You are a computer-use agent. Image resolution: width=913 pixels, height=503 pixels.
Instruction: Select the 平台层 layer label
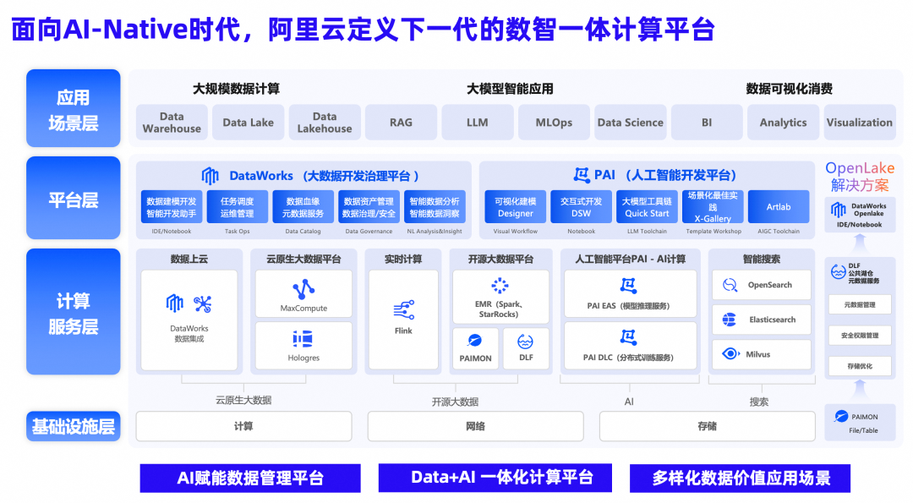[x=74, y=198]
